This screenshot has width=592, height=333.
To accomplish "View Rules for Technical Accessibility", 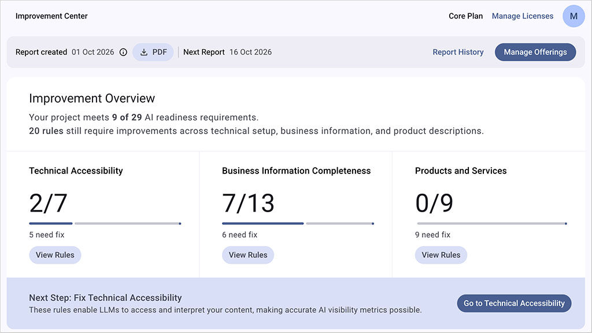I will 55,255.
